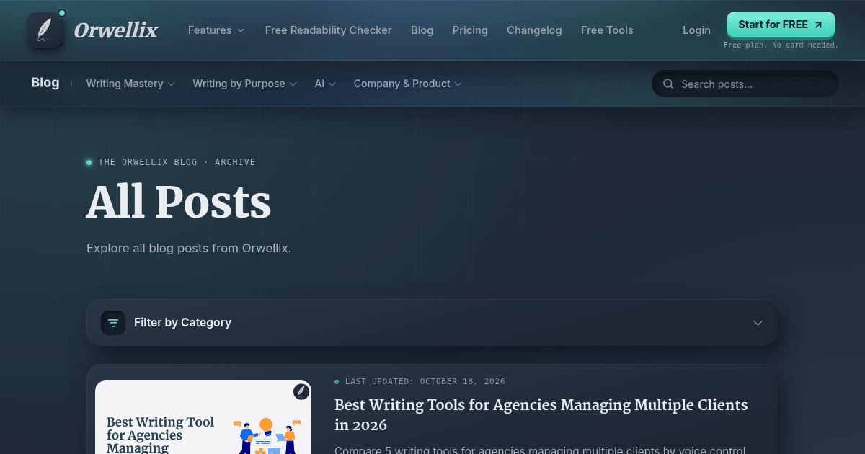The width and height of the screenshot is (865, 454).
Task: Open the Features dropdown menu
Action: point(216,30)
